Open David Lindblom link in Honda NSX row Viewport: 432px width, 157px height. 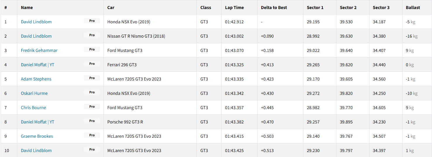pyautogui.click(x=36, y=22)
